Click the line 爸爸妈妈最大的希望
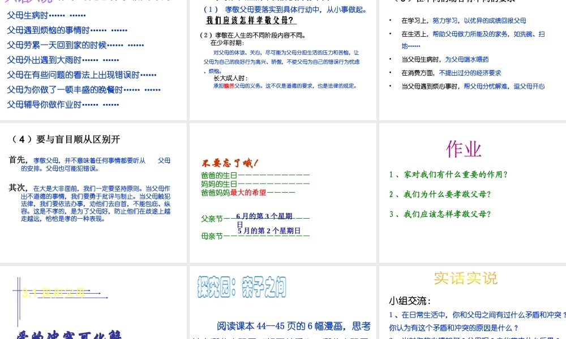This screenshot has height=339, width=566. click(248, 193)
